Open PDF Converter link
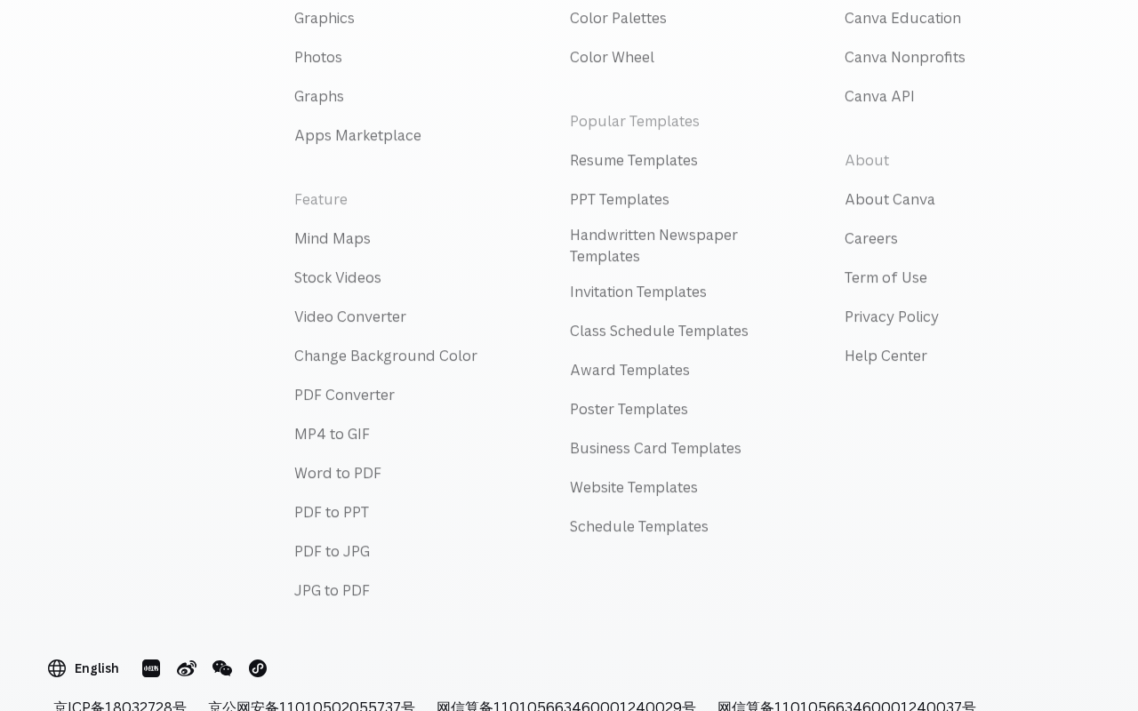Viewport: 1138px width, 711px height. pos(344,395)
